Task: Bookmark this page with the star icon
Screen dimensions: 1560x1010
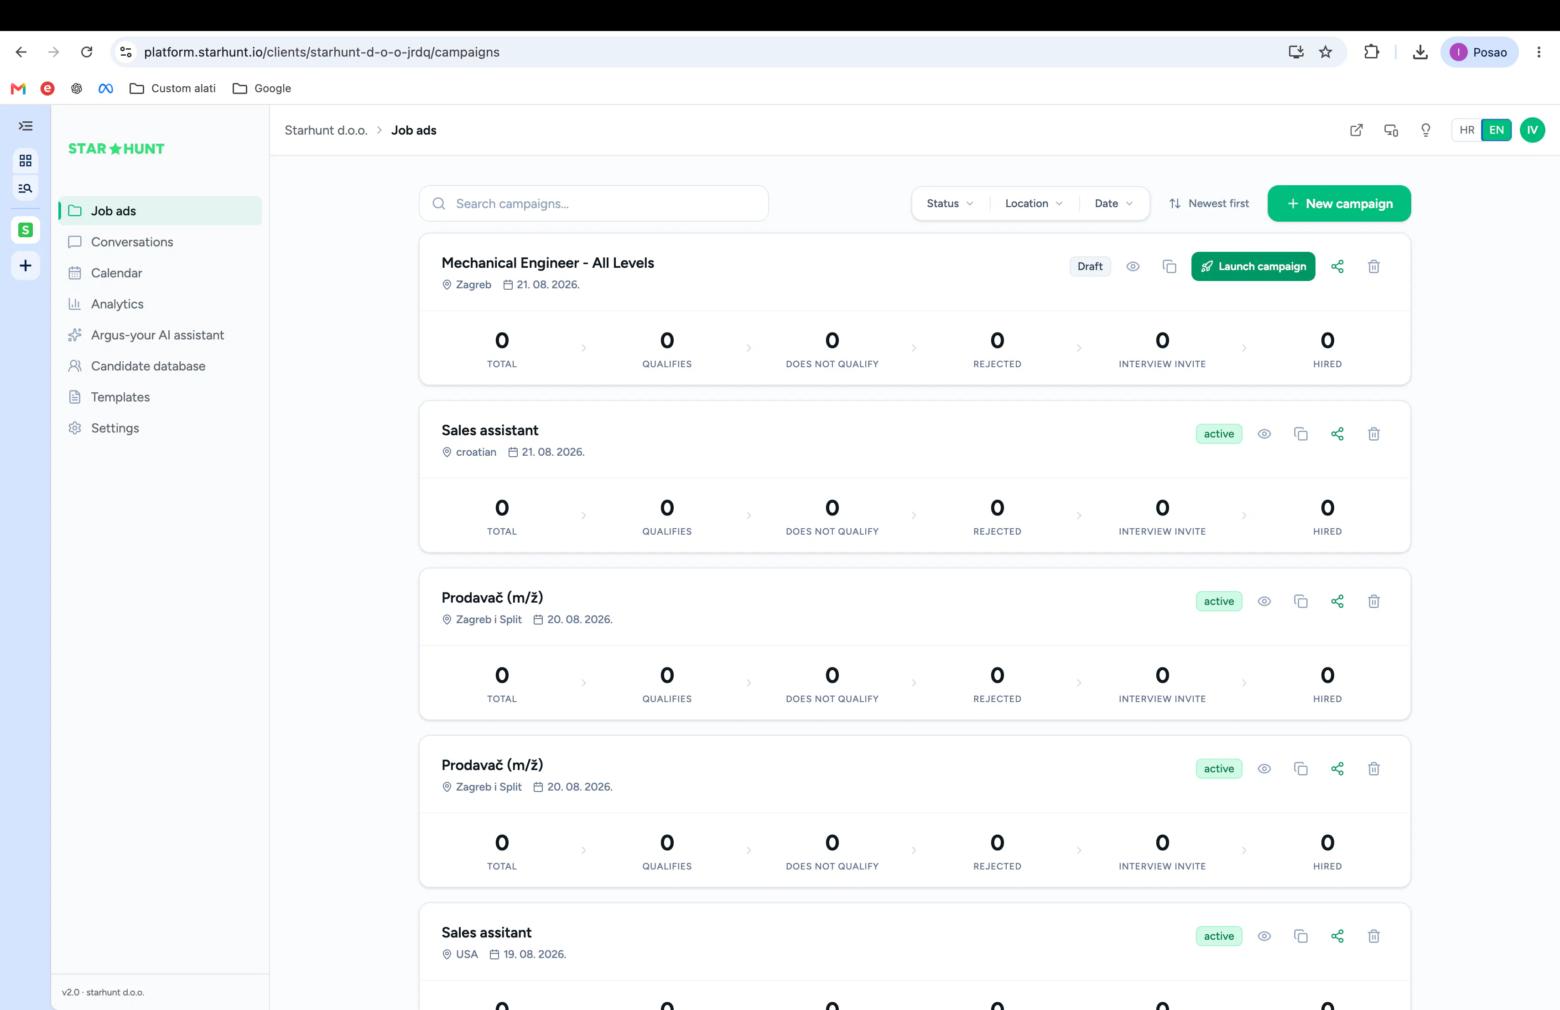Action: click(x=1326, y=52)
